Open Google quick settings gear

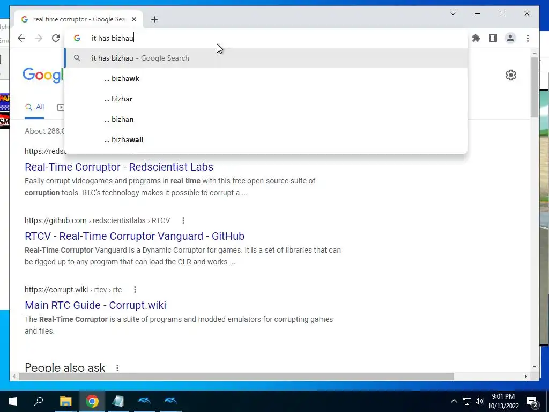510,75
